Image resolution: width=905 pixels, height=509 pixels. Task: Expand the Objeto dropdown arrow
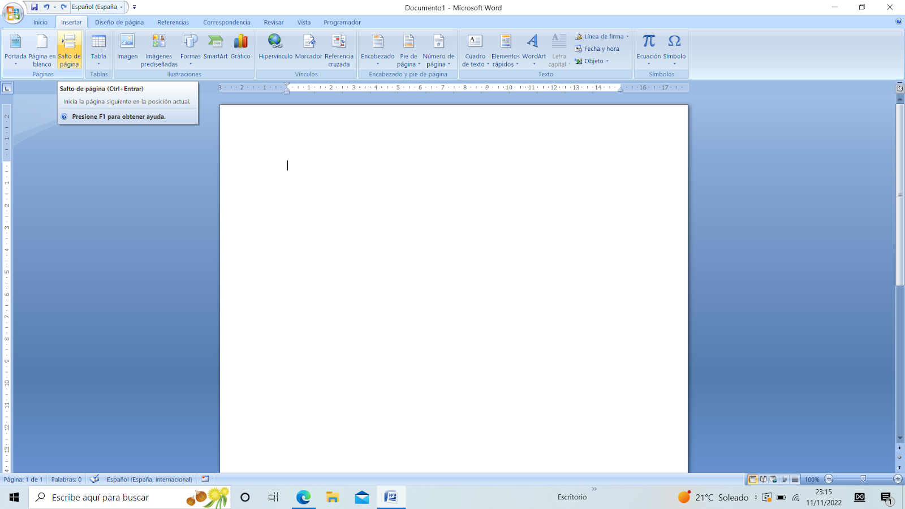pos(607,61)
